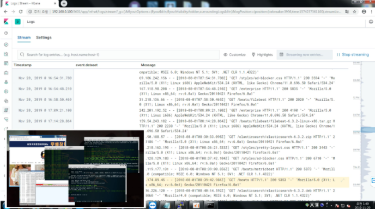
Task: Open the Recently viewed clock icon
Action: click(x=6, y=33)
